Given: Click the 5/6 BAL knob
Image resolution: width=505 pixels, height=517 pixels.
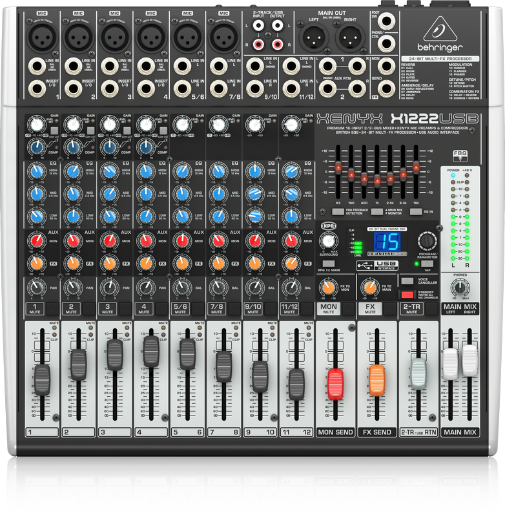Looking at the screenshot, I should pyautogui.click(x=182, y=288).
